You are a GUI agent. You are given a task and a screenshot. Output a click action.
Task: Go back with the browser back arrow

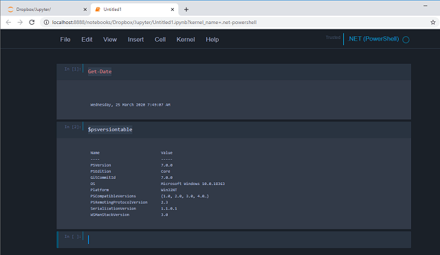[8, 23]
